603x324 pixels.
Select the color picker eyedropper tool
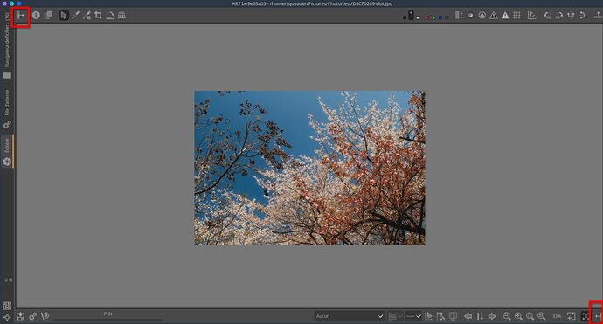coord(75,16)
